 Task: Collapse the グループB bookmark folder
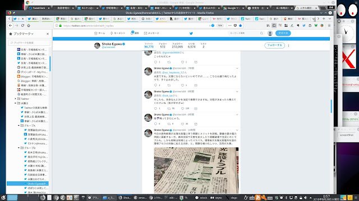(x=19, y=148)
